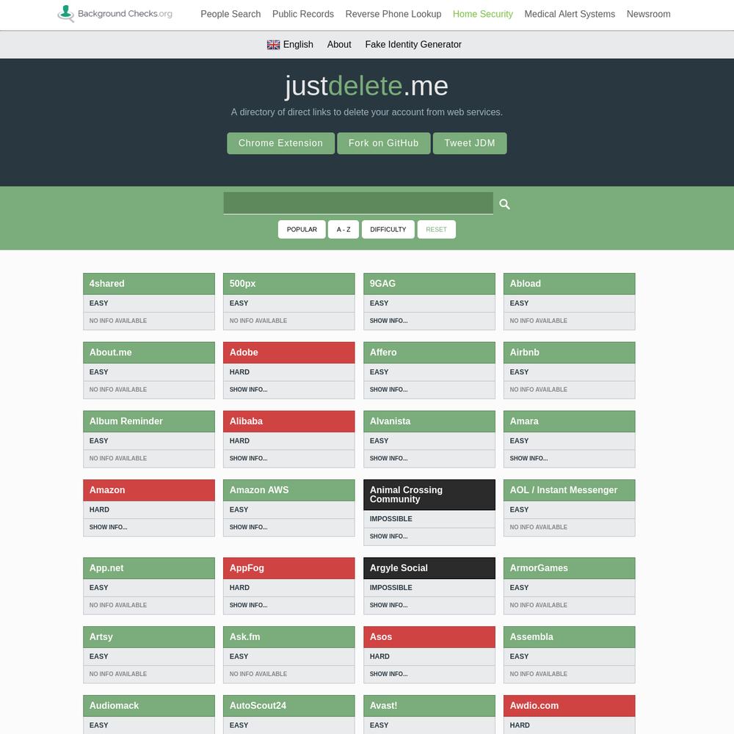Screen dimensions: 734x734
Task: Open Medical Alert Systems nav item
Action: [570, 14]
